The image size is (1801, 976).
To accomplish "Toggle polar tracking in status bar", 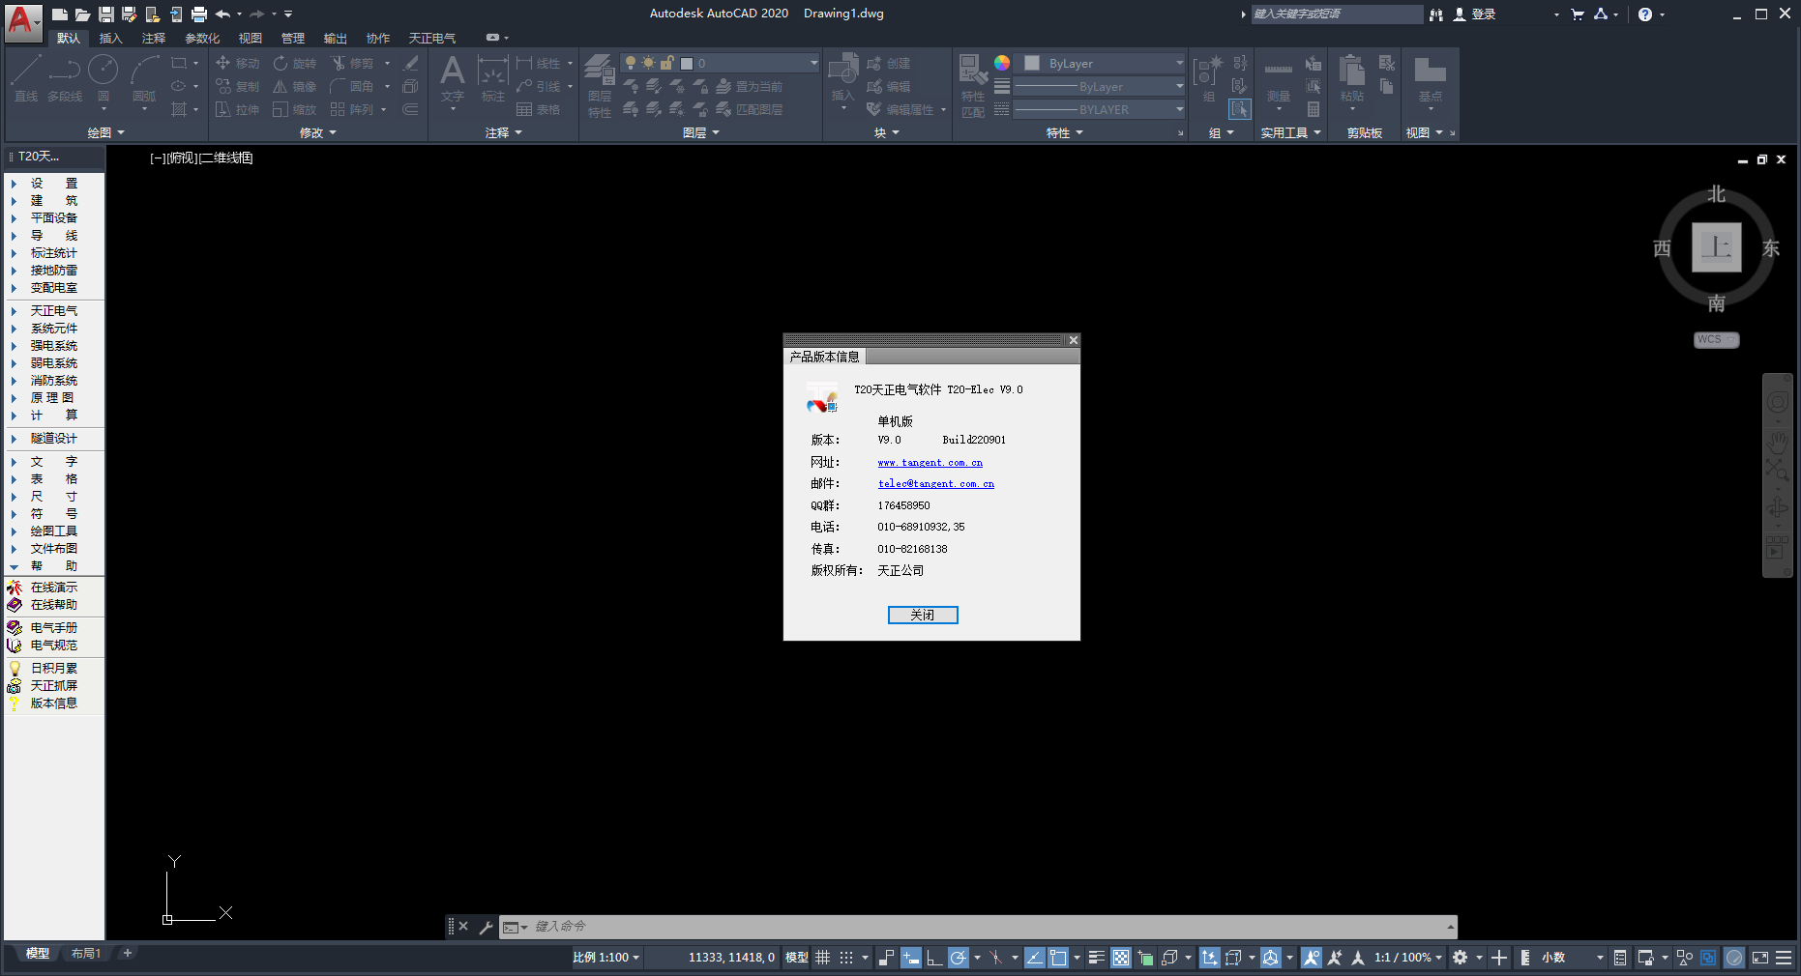I will [958, 958].
